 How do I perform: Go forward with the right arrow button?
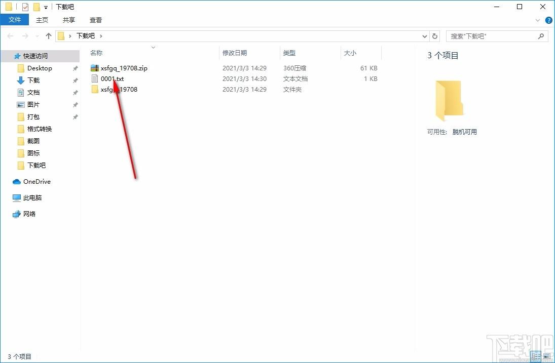(x=25, y=36)
